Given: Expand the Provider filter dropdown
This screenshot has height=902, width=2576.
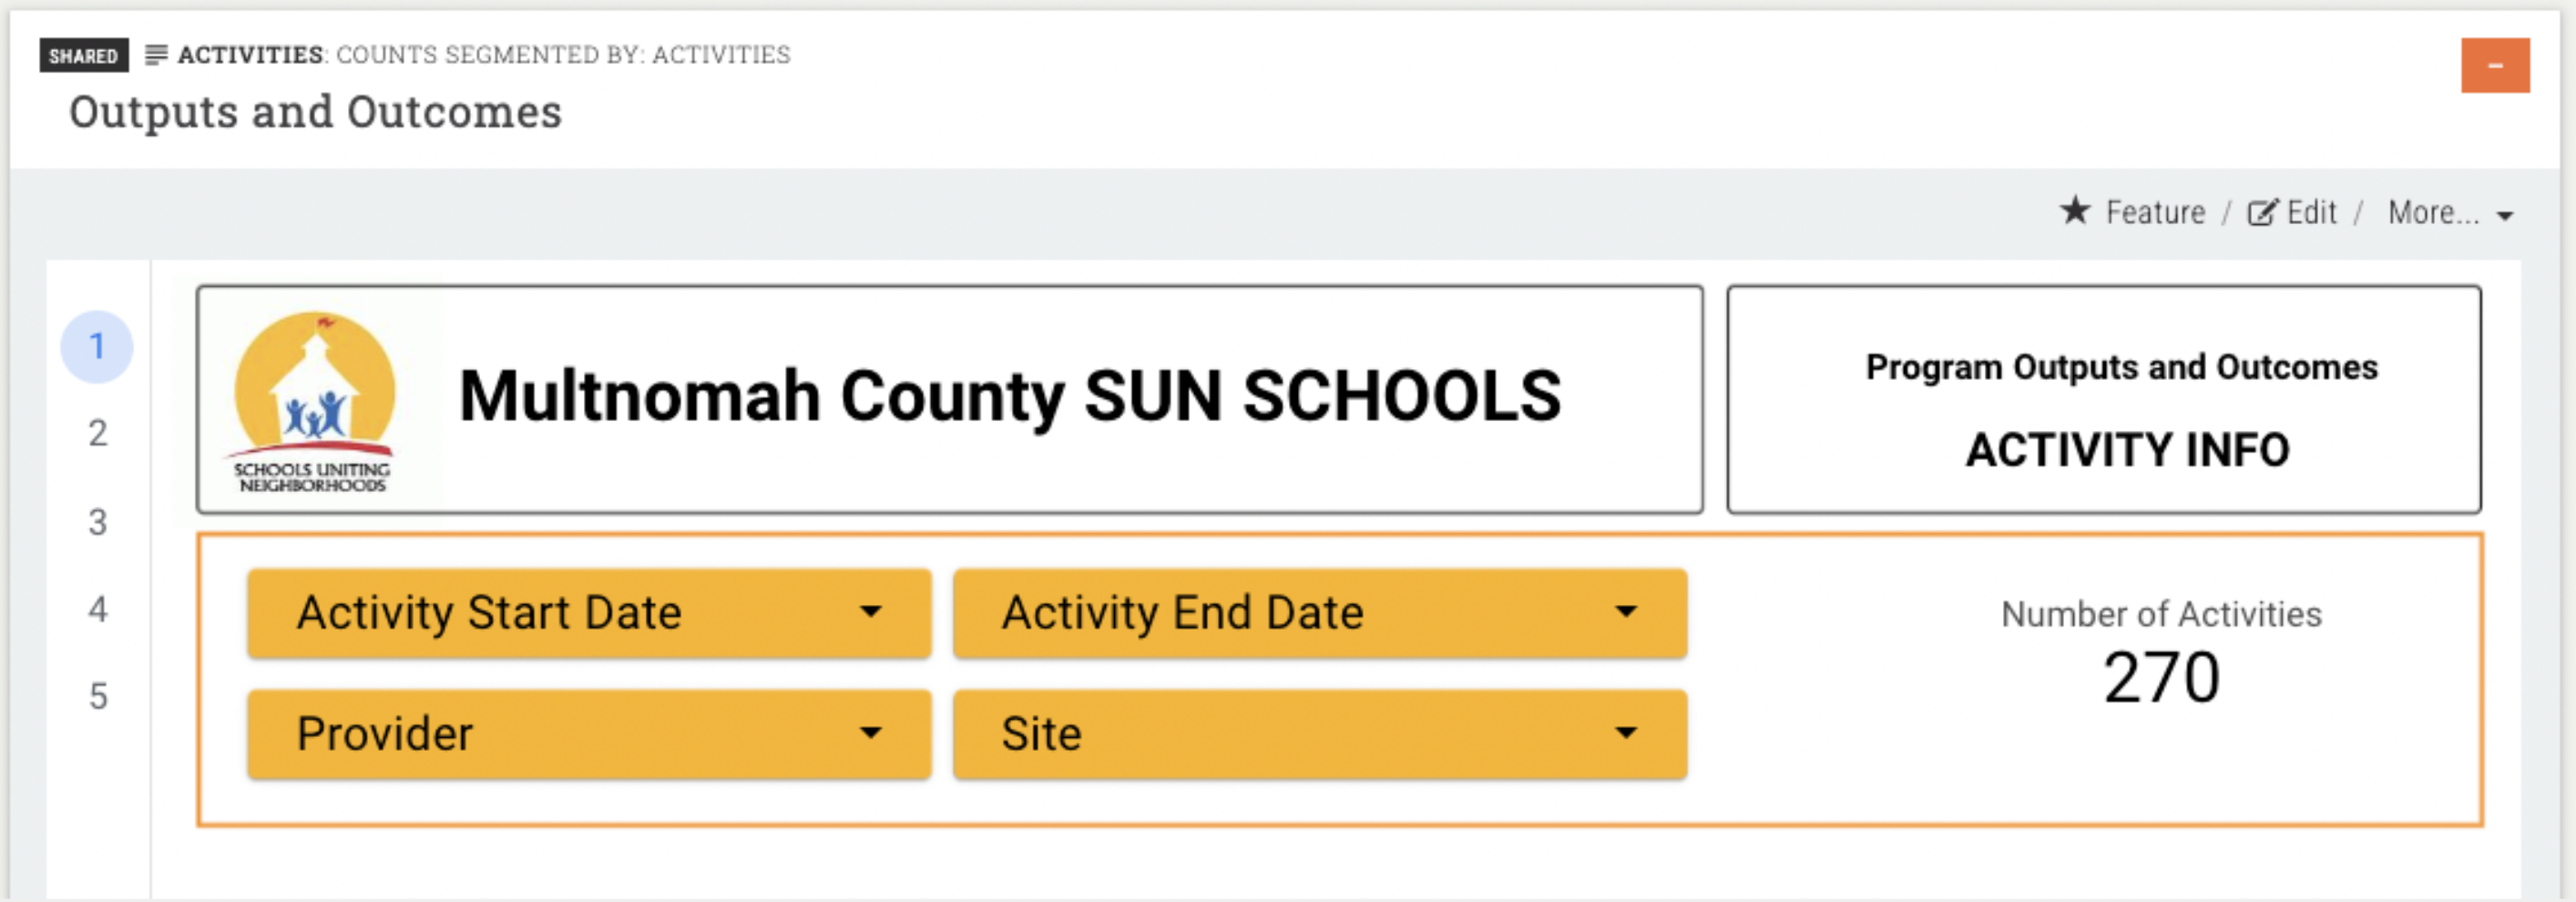Looking at the screenshot, I should pos(589,734).
